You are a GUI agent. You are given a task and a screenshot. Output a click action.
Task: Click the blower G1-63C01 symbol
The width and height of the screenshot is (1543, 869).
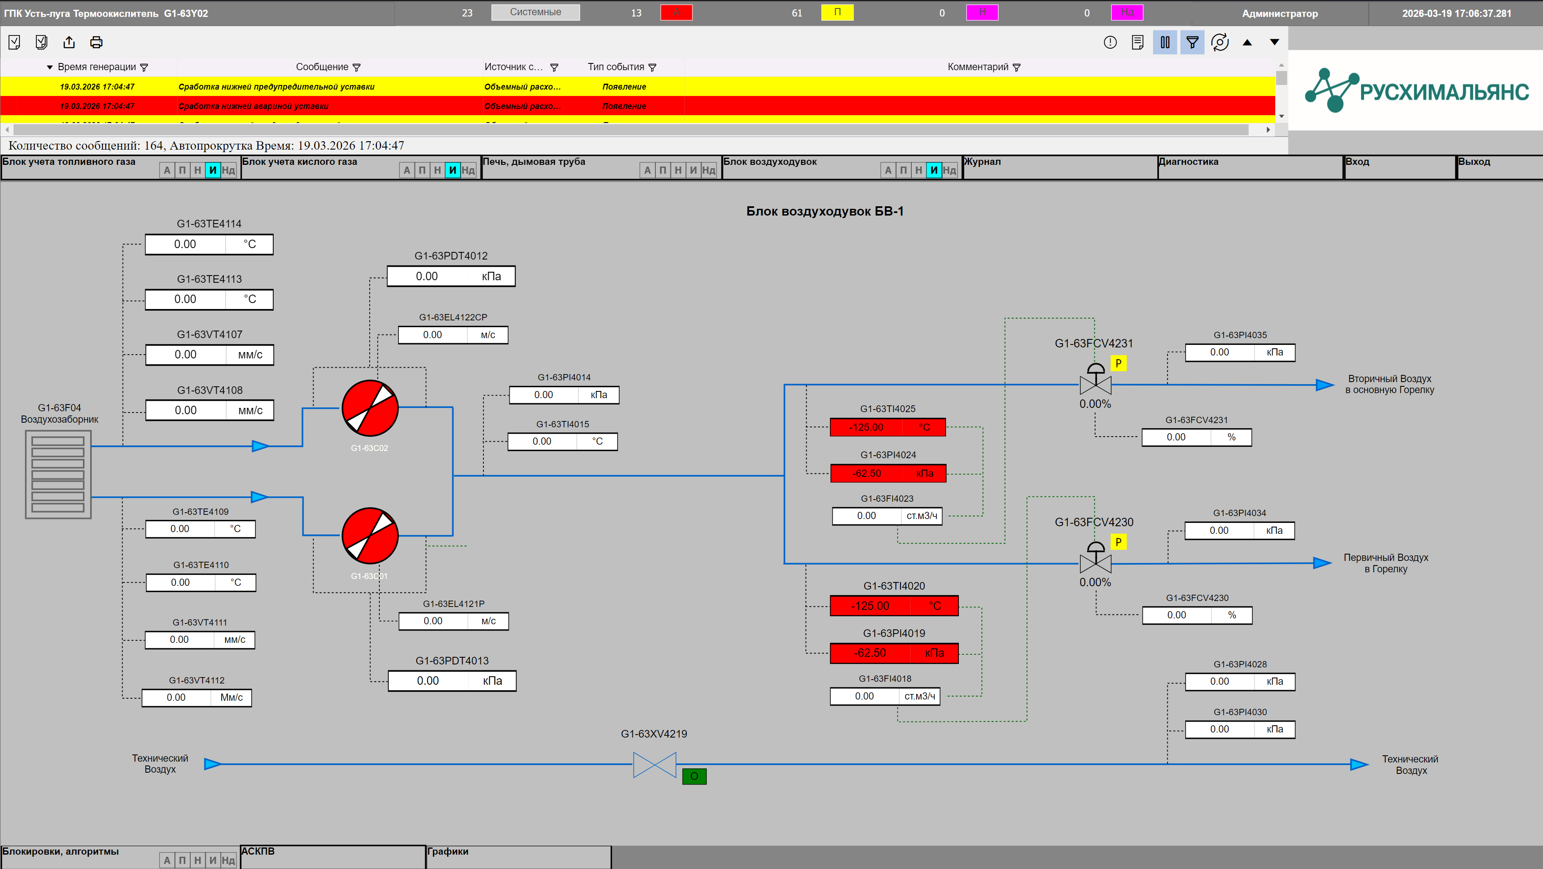[370, 536]
